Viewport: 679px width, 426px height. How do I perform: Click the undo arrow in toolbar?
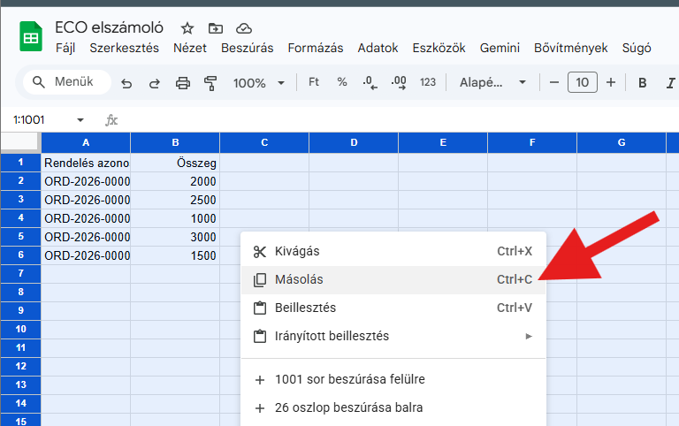(x=126, y=83)
